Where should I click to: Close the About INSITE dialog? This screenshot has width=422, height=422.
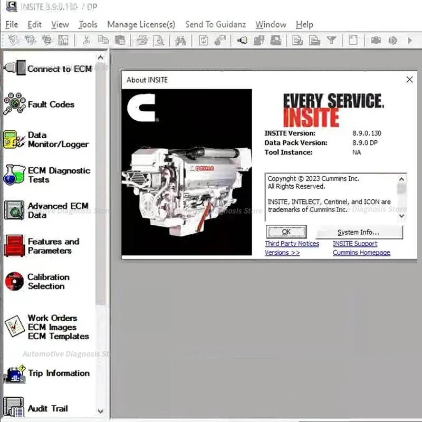click(409, 80)
